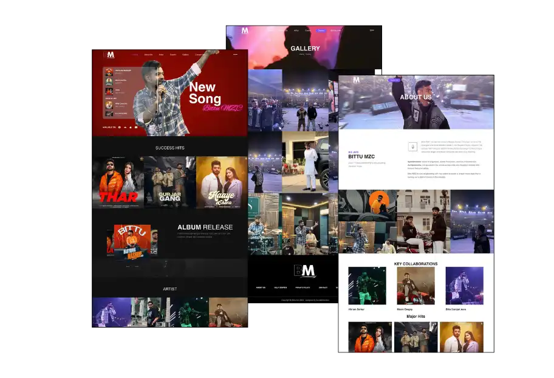Open the Gurjar Gang song cover

(169, 182)
